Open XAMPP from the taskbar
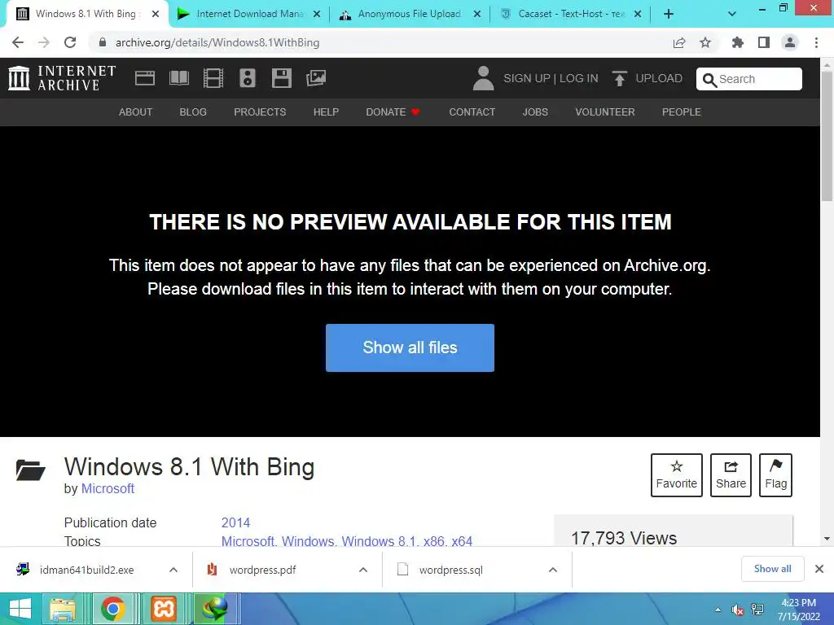The width and height of the screenshot is (834, 625). (x=163, y=609)
